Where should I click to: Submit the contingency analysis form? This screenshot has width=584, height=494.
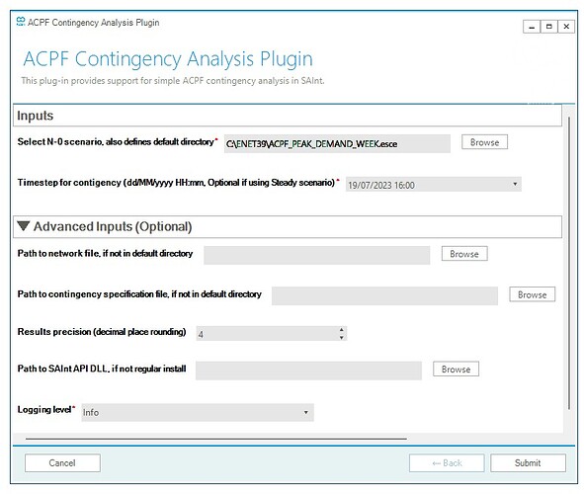click(528, 463)
